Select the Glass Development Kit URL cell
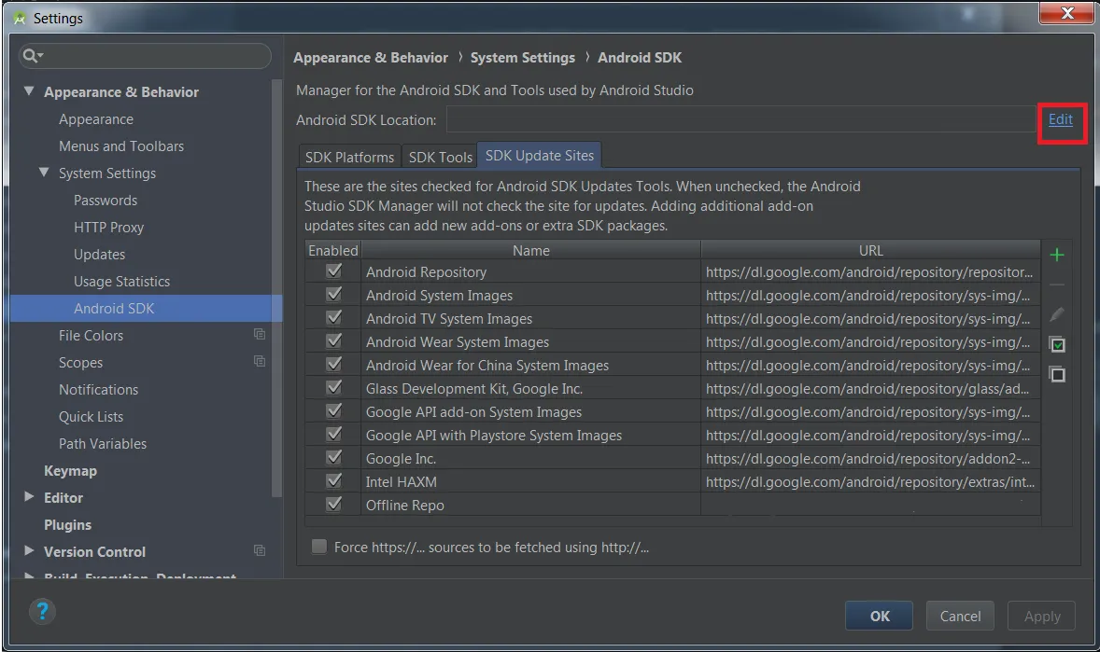The width and height of the screenshot is (1100, 652). pyautogui.click(x=870, y=388)
